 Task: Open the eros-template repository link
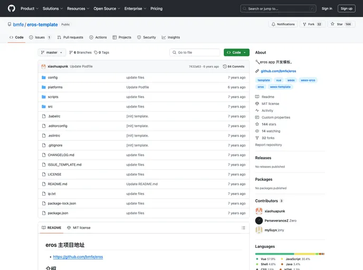[x=42, y=25]
